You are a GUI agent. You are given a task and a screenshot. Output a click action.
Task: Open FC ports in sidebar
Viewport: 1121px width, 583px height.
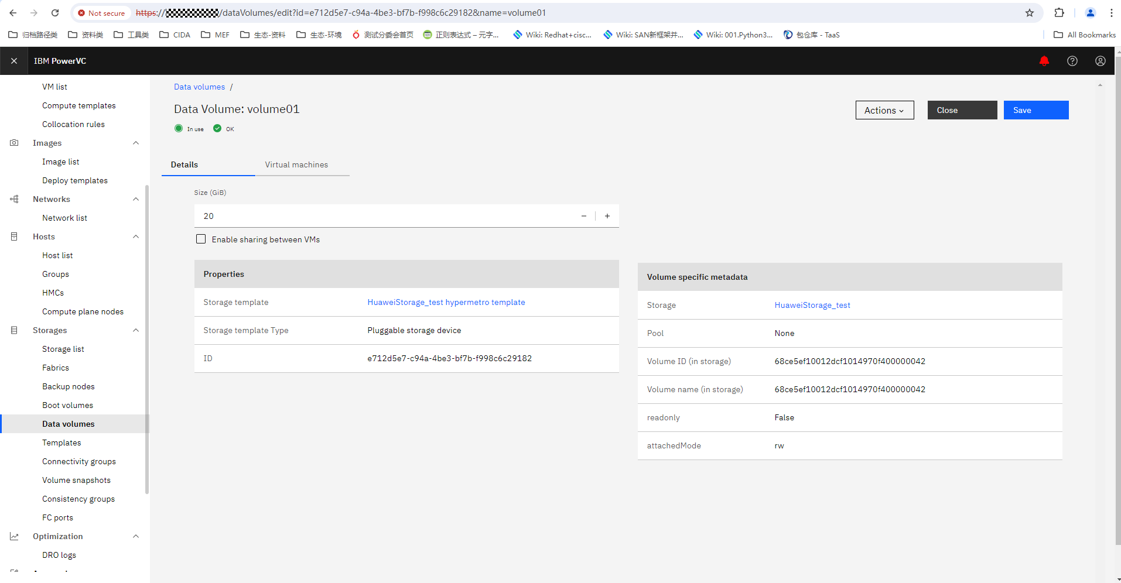tap(57, 517)
